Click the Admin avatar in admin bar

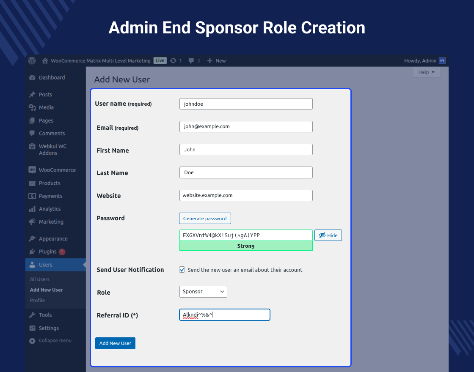pos(442,61)
